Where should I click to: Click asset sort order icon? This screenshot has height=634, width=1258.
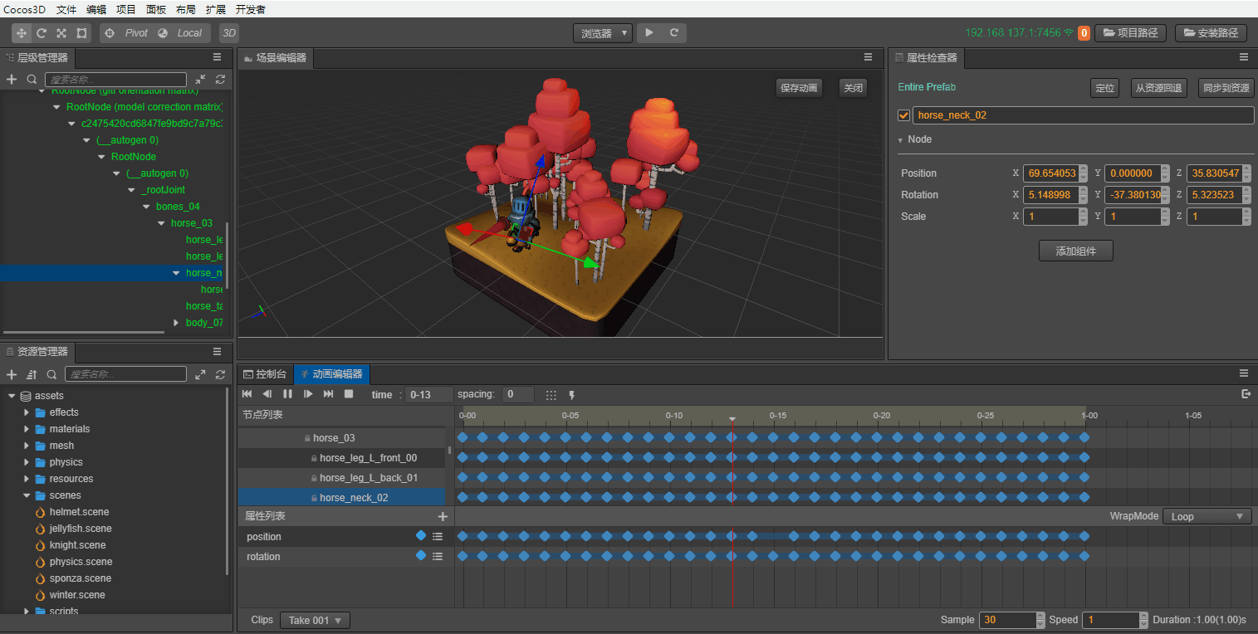click(32, 375)
